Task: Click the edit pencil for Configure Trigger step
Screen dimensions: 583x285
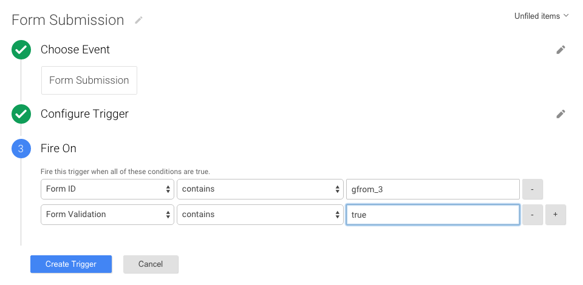Action: 561,114
